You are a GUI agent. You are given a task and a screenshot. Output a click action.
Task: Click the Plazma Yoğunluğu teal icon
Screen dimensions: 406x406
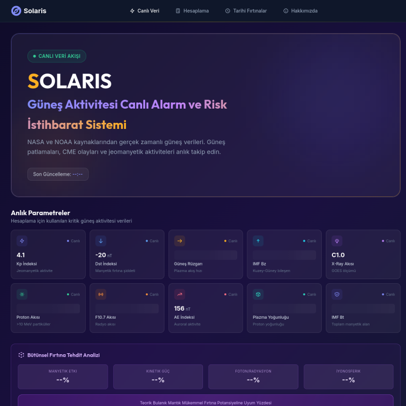pos(257,293)
